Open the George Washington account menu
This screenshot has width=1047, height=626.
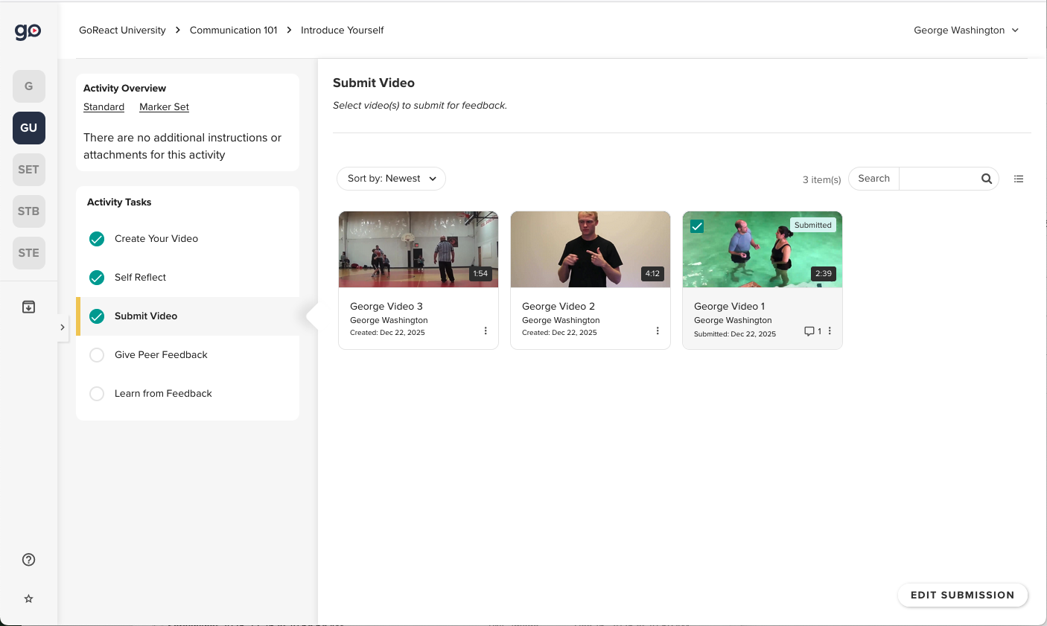966,30
